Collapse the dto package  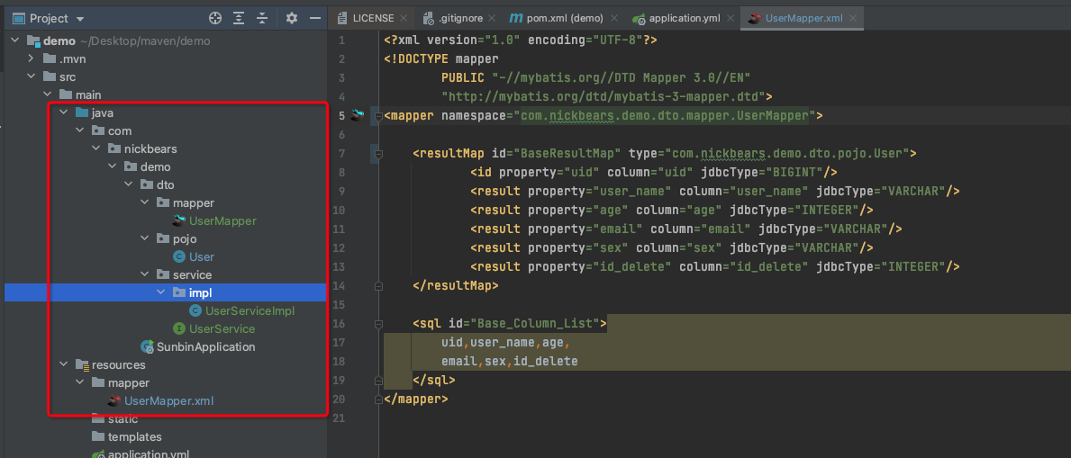(129, 184)
